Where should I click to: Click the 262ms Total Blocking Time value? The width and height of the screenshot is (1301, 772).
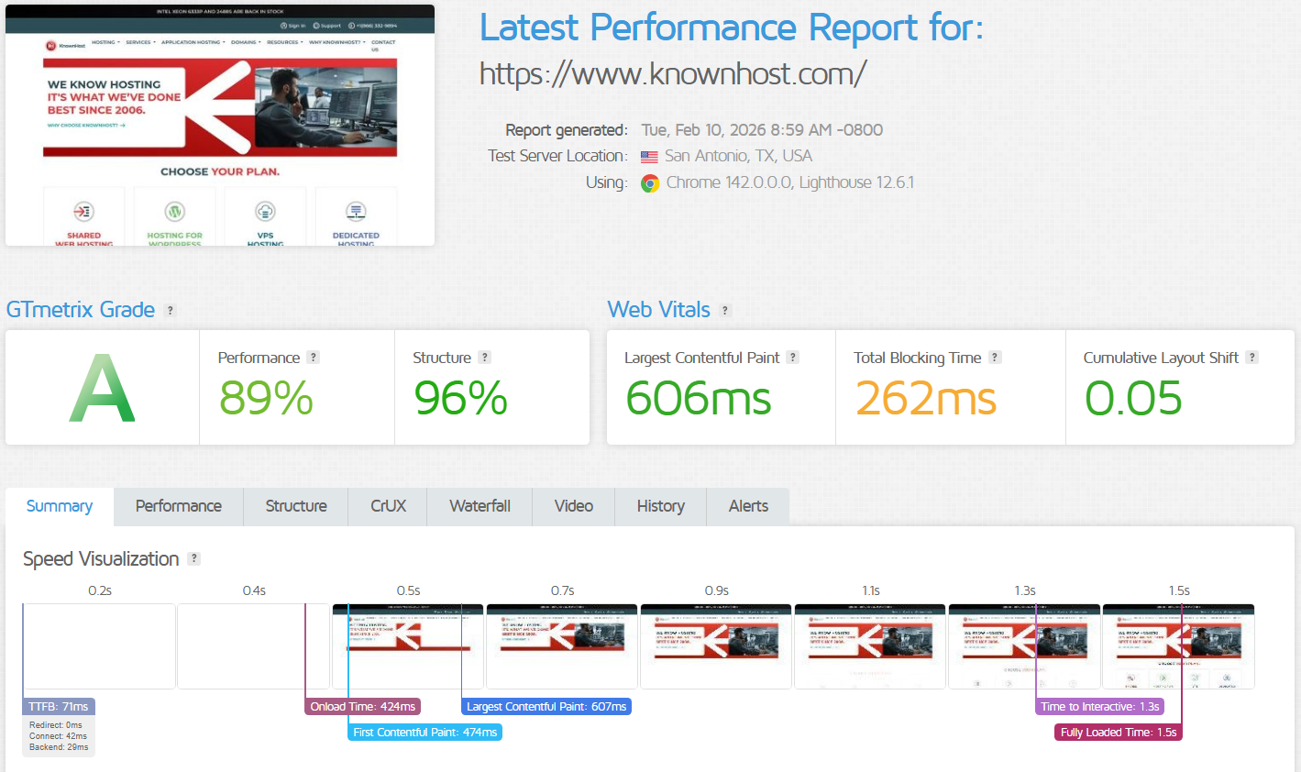point(926,399)
